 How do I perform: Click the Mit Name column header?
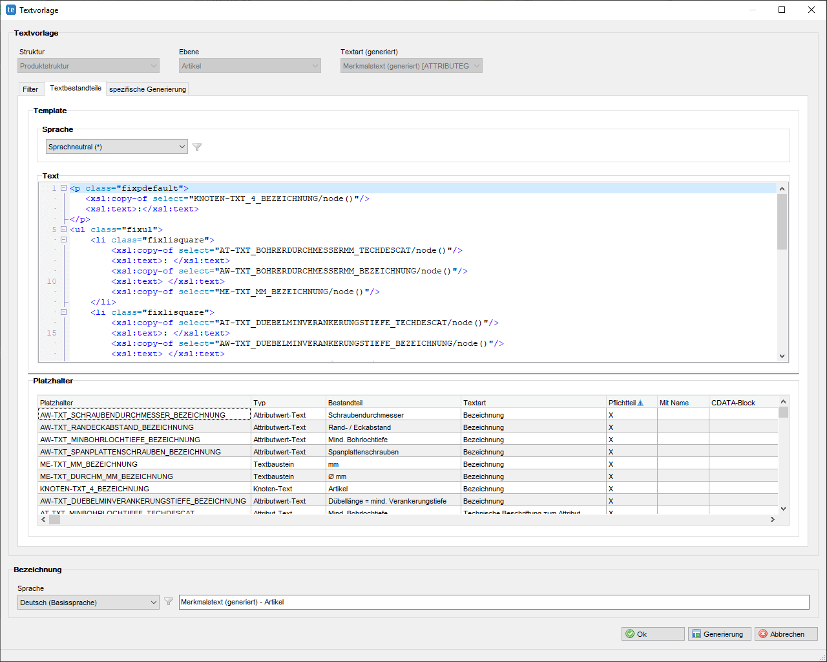[x=683, y=403]
